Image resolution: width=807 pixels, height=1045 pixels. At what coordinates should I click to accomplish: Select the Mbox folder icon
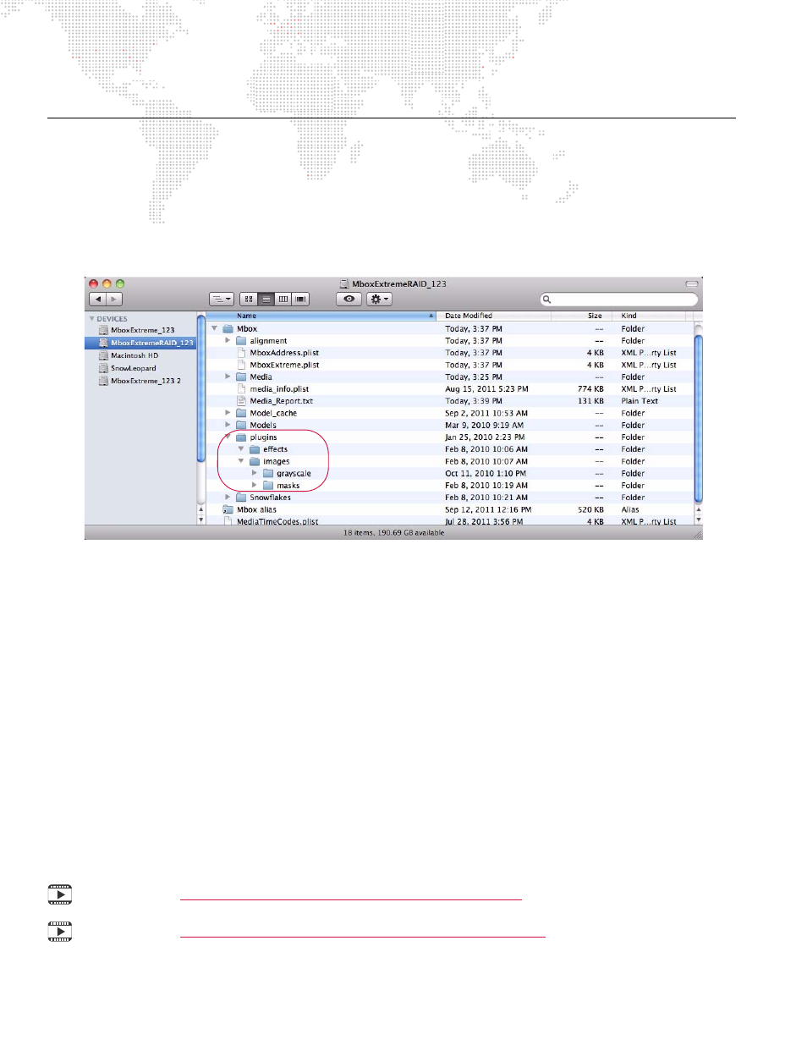point(228,328)
